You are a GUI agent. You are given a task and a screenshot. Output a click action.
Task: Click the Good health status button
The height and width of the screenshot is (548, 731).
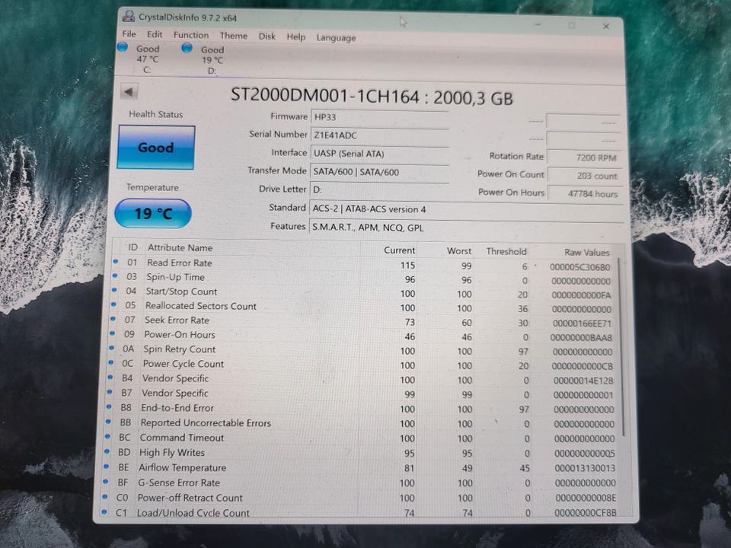click(x=155, y=147)
